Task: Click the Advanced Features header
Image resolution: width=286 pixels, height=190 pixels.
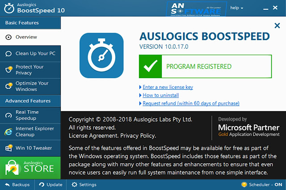Action: (x=30, y=101)
